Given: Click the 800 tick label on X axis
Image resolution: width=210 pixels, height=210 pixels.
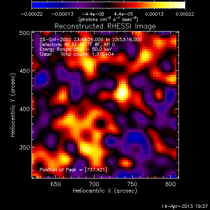Looking at the screenshot, I should click(171, 184).
